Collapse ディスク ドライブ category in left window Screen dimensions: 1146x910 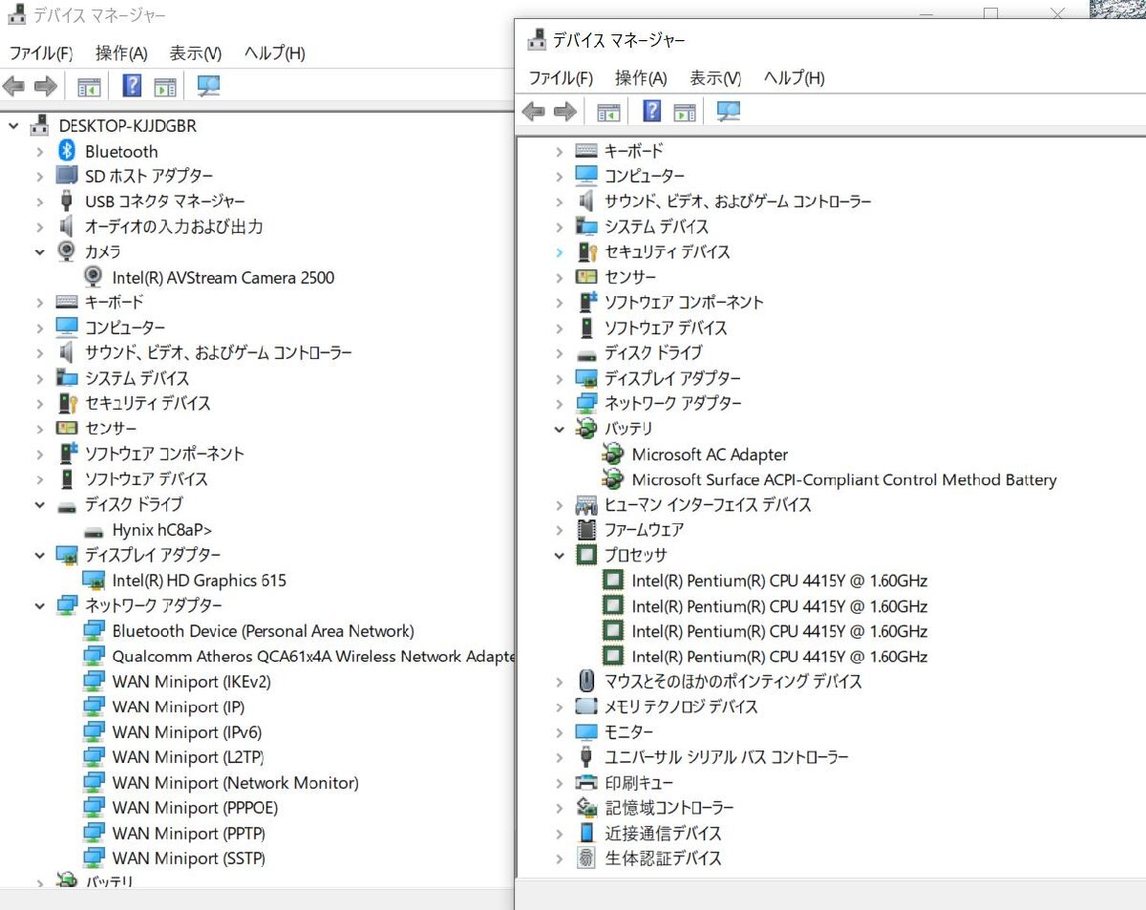tap(40, 504)
